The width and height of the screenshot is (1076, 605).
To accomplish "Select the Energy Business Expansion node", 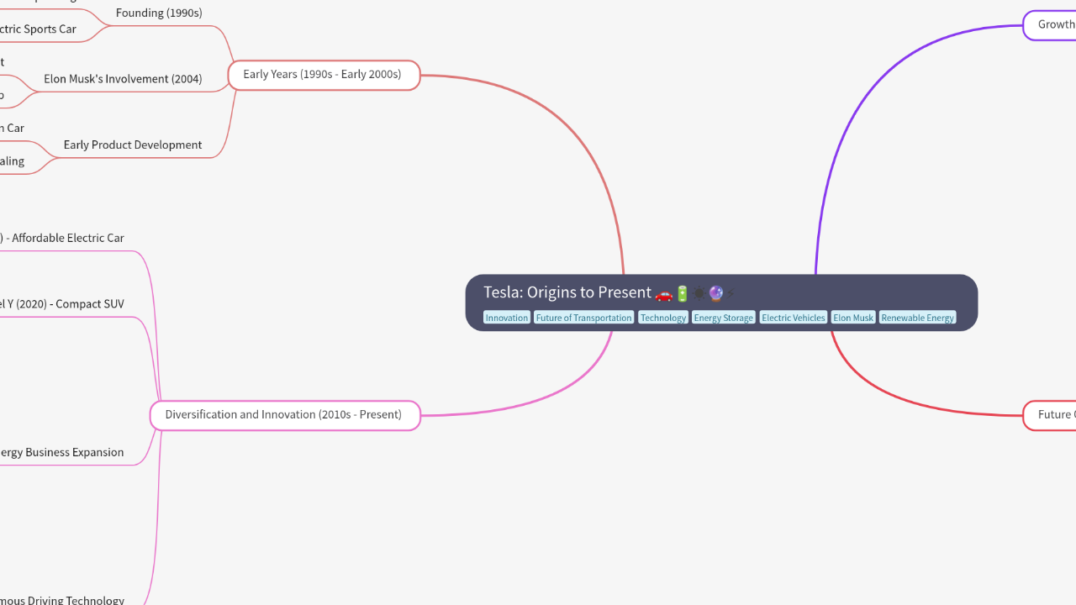I will (62, 452).
